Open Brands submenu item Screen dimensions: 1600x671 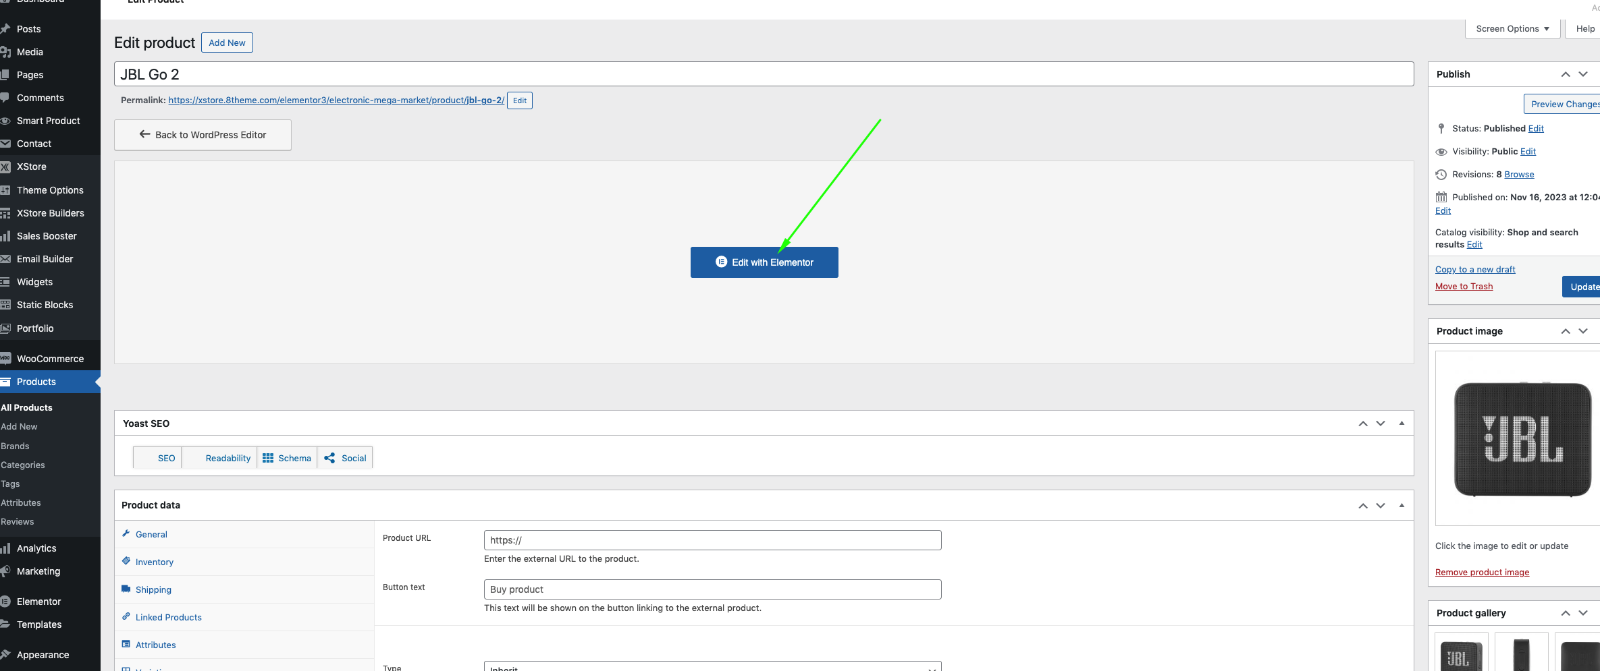pos(15,446)
